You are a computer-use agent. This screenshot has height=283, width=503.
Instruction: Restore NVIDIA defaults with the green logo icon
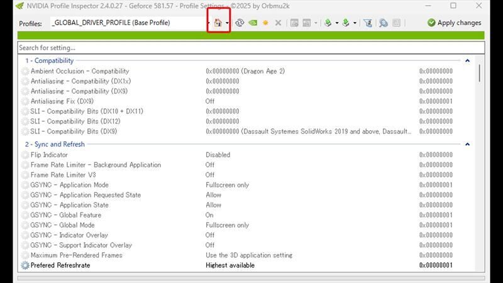253,23
